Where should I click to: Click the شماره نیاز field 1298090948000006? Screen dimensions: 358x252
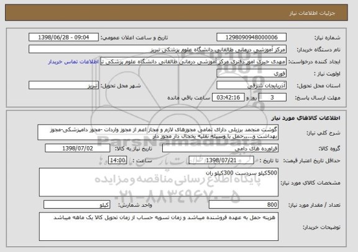click(x=251, y=37)
